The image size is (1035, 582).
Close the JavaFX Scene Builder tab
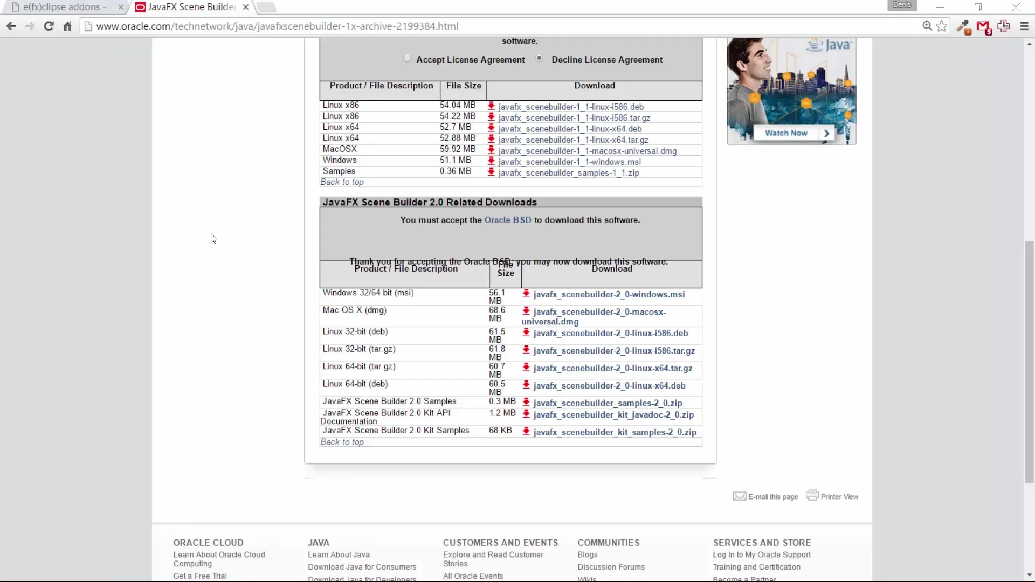point(246,7)
